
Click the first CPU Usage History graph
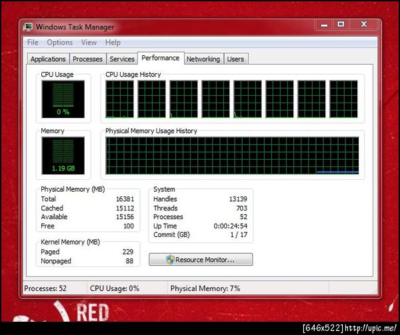tap(119, 99)
